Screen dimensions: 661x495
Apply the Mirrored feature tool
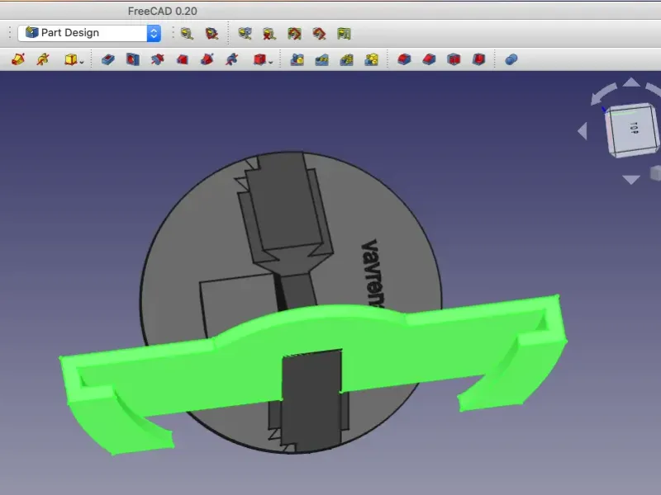tap(297, 59)
